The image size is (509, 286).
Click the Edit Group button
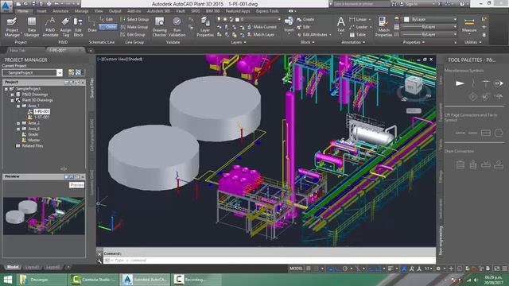133,35
